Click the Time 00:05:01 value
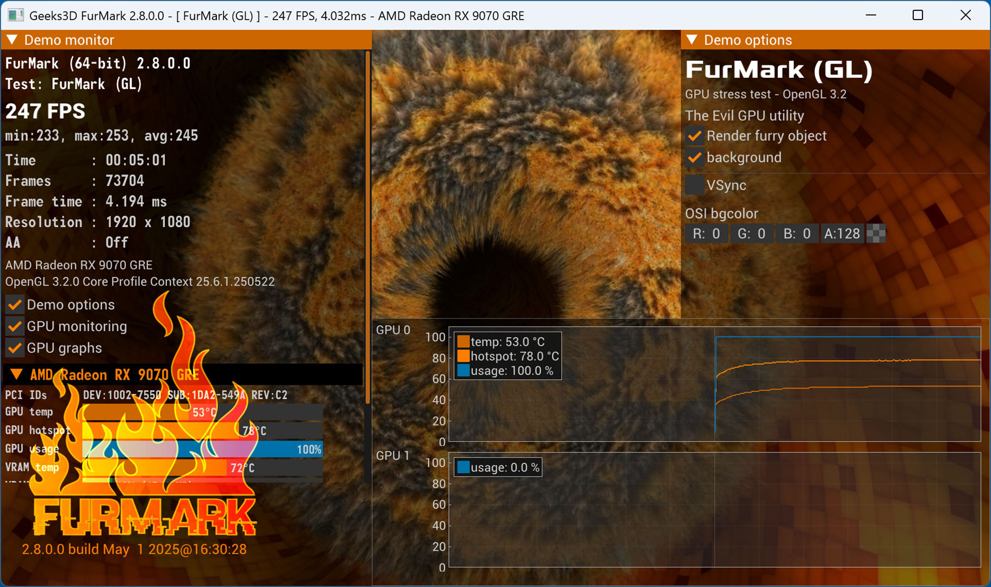Image resolution: width=991 pixels, height=587 pixels. point(136,160)
